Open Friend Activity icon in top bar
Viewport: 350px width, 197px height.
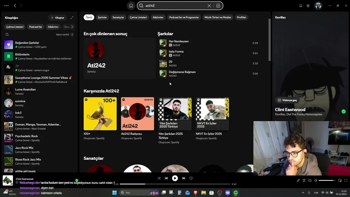[308, 6]
